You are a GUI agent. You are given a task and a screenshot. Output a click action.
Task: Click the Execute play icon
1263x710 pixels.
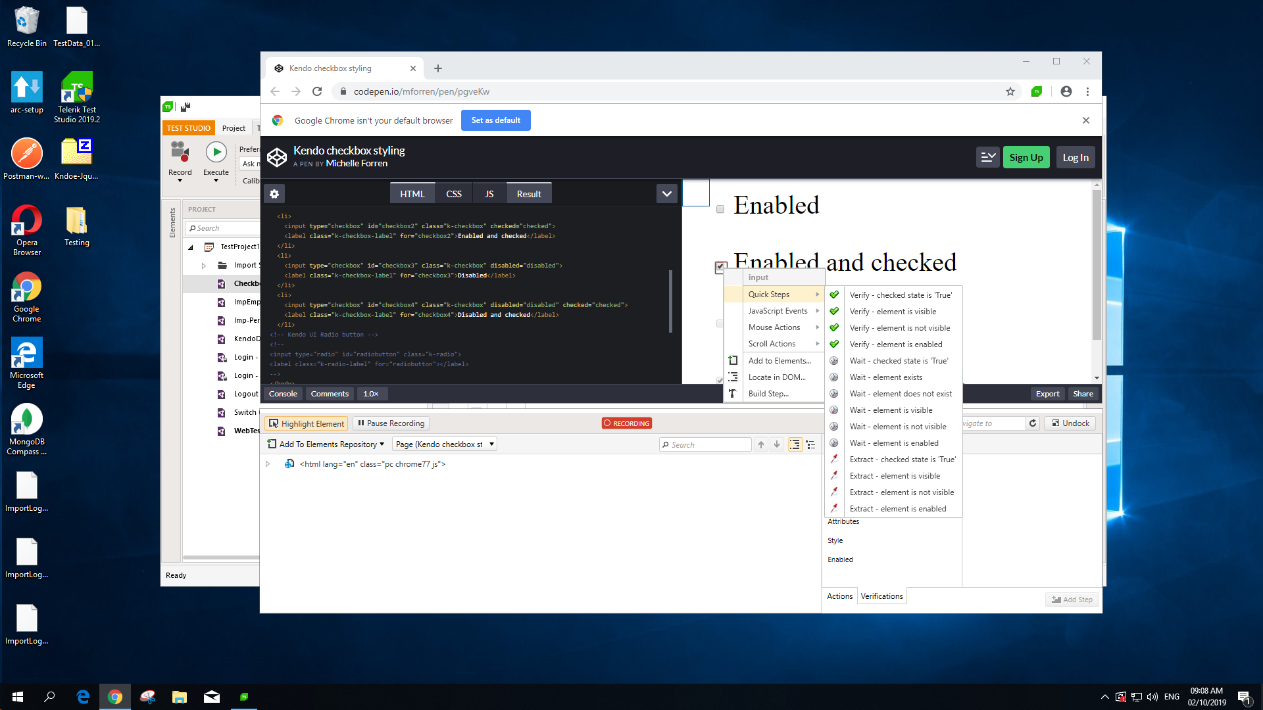(216, 153)
